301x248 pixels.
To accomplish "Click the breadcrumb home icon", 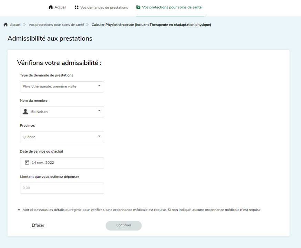I will 6,24.
